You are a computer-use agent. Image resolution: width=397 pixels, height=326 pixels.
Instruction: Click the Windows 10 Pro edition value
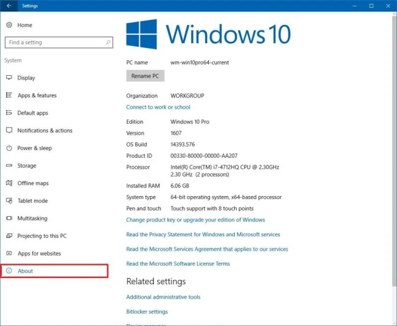point(190,122)
